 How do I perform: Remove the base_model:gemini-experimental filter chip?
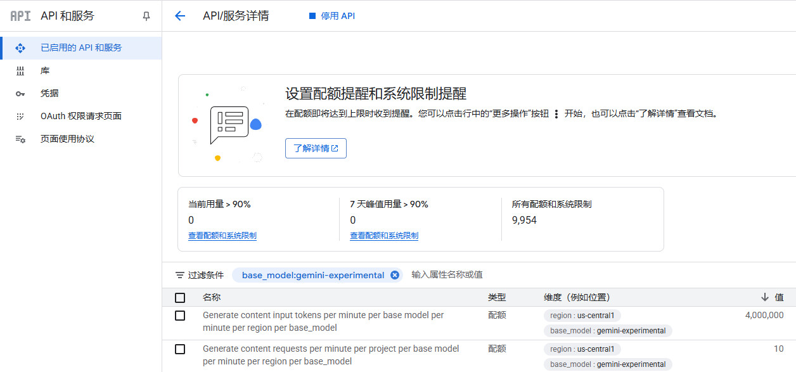click(395, 275)
